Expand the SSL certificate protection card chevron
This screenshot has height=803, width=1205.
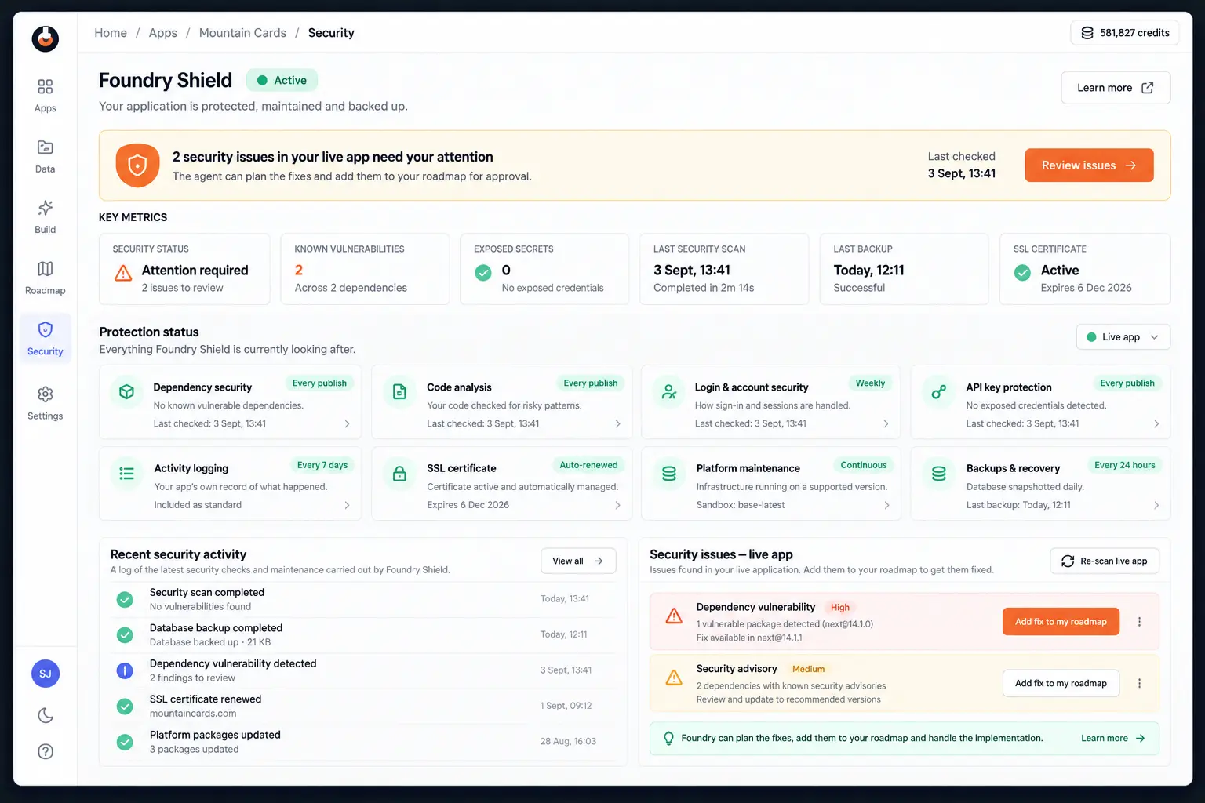click(618, 506)
